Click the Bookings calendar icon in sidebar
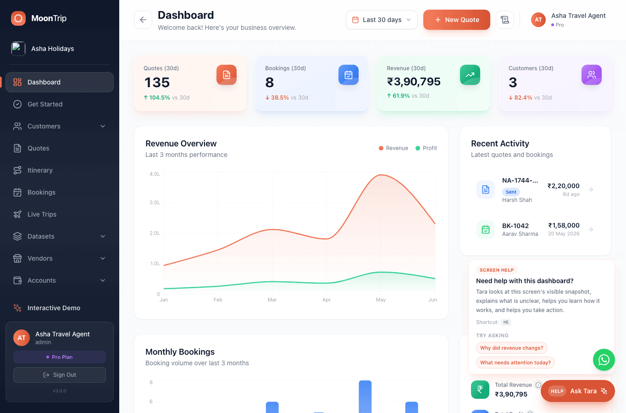The height and width of the screenshot is (413, 626). (x=17, y=192)
